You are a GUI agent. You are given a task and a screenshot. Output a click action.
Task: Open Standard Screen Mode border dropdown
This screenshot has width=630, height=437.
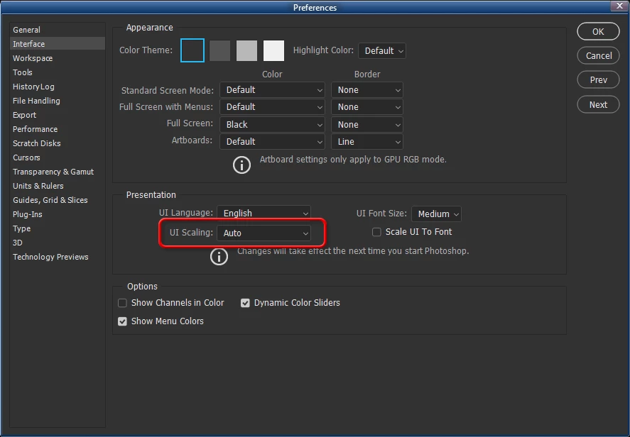tap(366, 90)
